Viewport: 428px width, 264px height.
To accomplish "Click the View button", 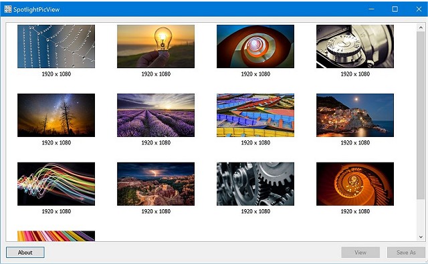I will click(360, 252).
